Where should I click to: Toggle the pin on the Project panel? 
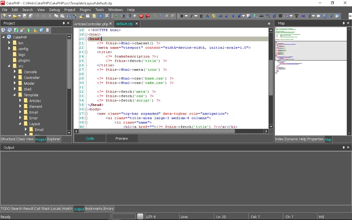[64, 23]
